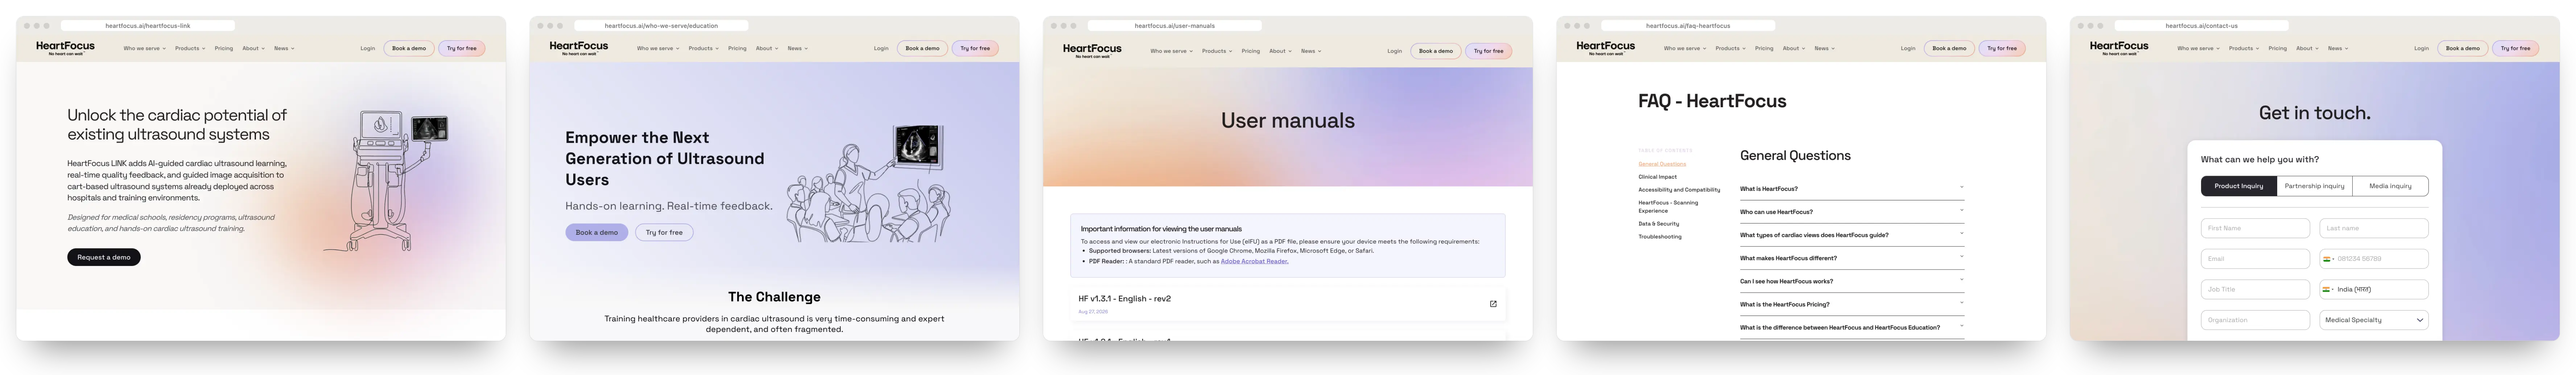Expand the 'What is HeartFocus?' question

pyautogui.click(x=1852, y=189)
